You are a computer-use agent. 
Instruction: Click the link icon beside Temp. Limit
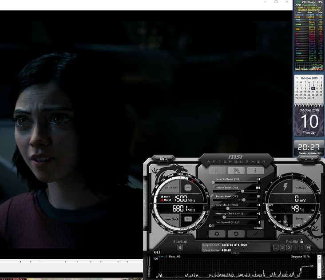(212, 196)
